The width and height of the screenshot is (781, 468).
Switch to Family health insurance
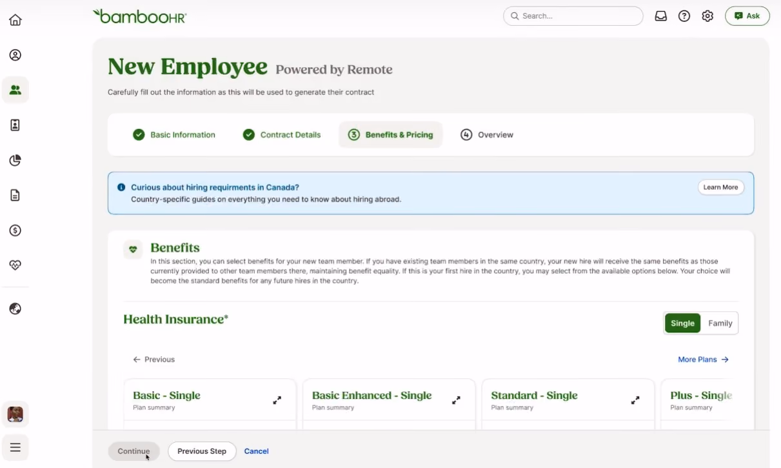[720, 323]
